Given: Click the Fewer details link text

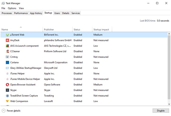Looking at the screenshot, I should 14,111.
